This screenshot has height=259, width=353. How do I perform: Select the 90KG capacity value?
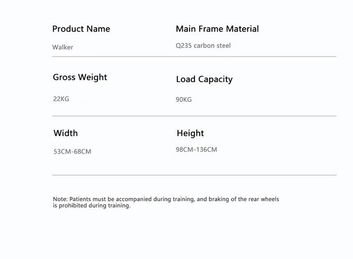point(184,100)
